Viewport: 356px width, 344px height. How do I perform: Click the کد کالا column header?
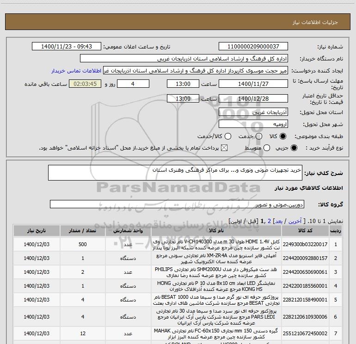tap(305, 230)
